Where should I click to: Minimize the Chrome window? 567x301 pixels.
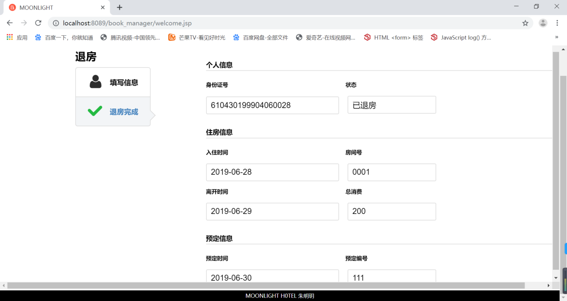[x=517, y=6]
